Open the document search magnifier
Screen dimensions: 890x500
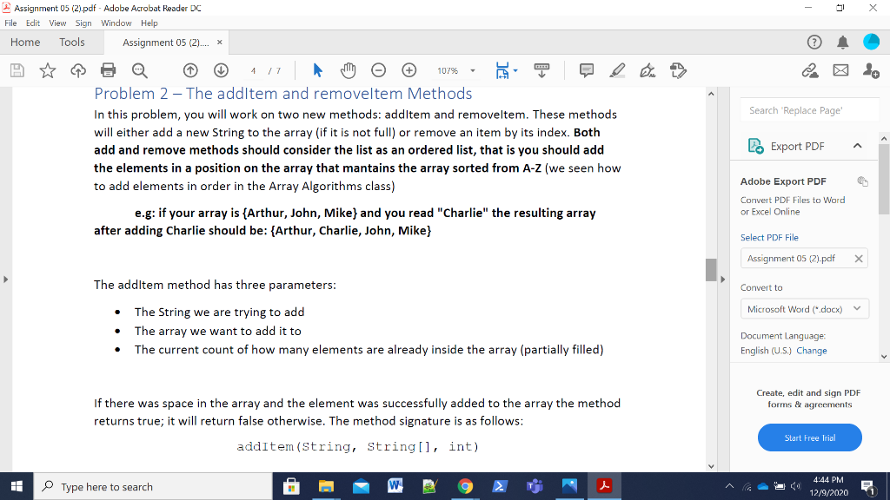click(x=139, y=70)
